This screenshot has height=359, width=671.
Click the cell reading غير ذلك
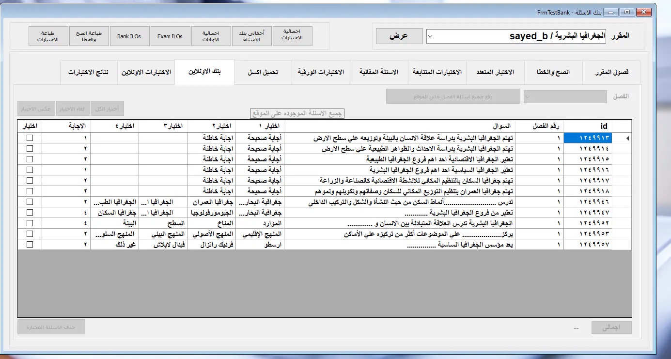point(115,245)
